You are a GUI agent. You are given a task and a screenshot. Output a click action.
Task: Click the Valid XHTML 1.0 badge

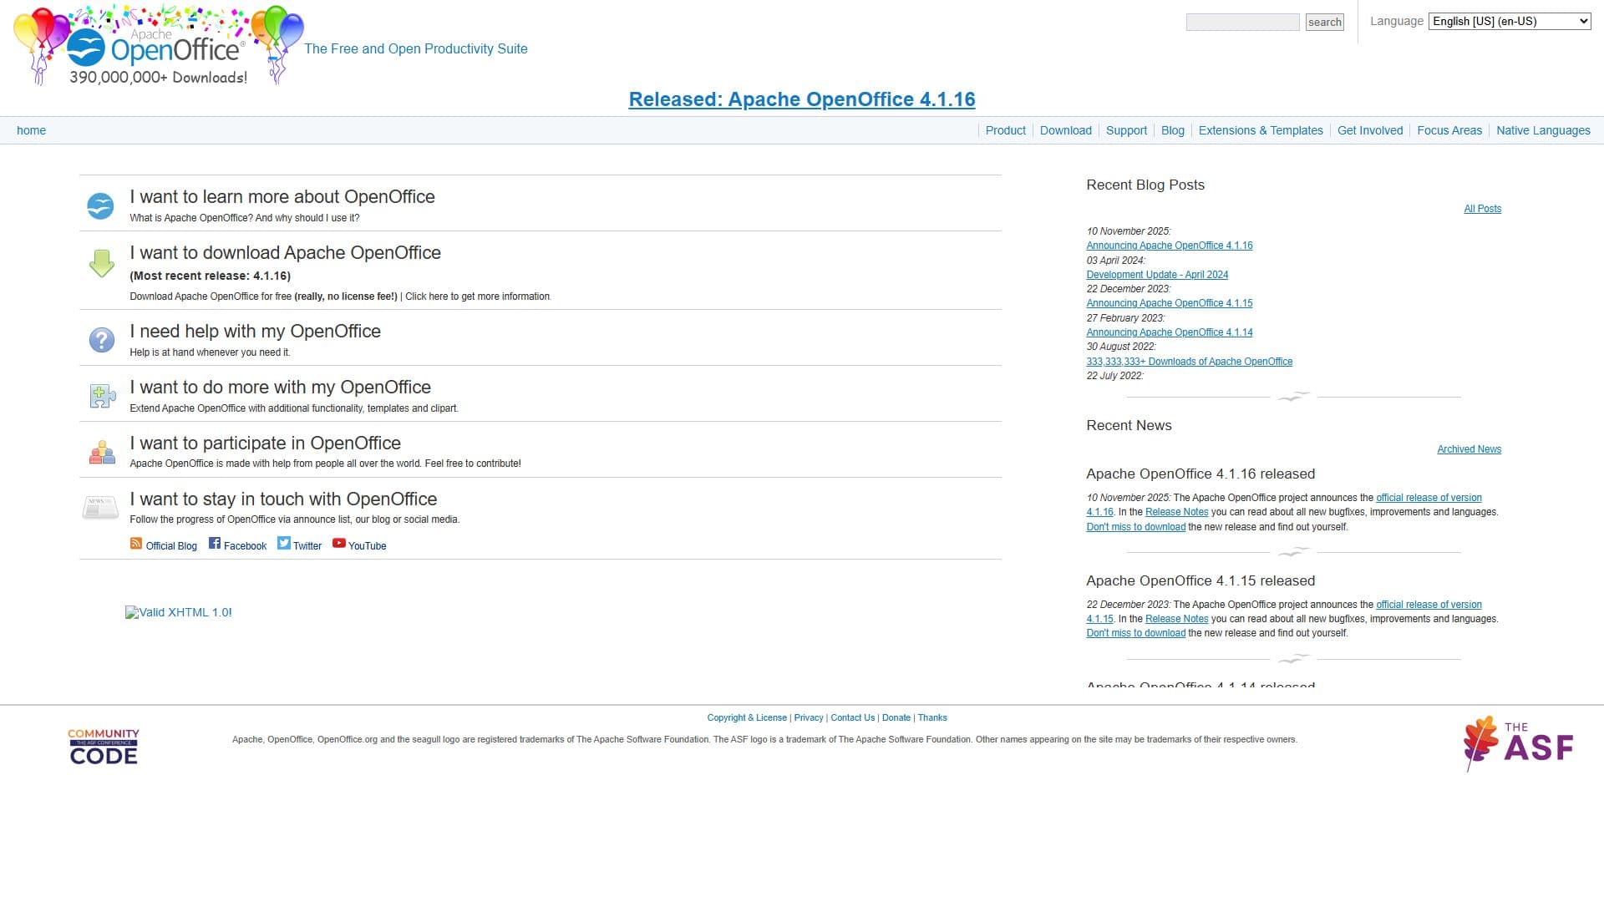click(179, 612)
